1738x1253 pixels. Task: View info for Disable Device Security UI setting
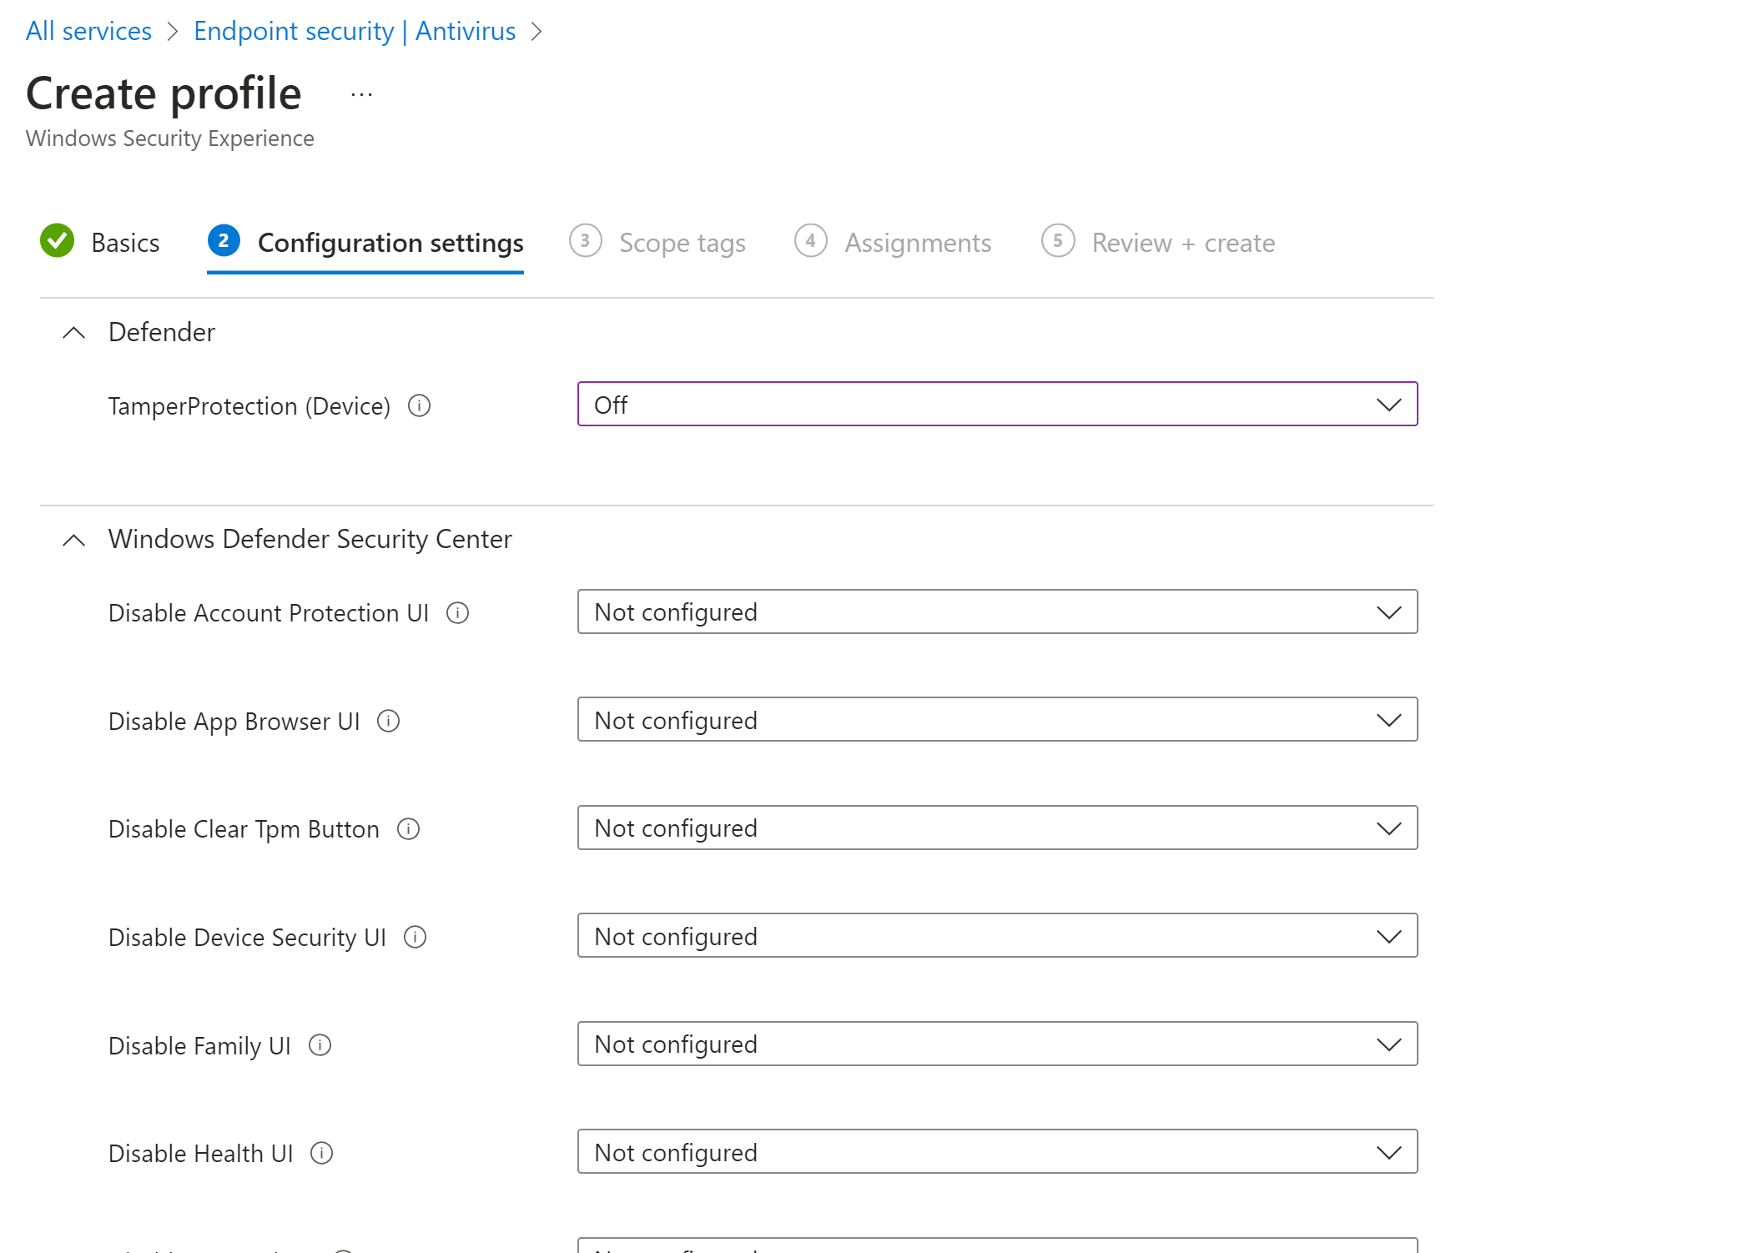pyautogui.click(x=415, y=938)
